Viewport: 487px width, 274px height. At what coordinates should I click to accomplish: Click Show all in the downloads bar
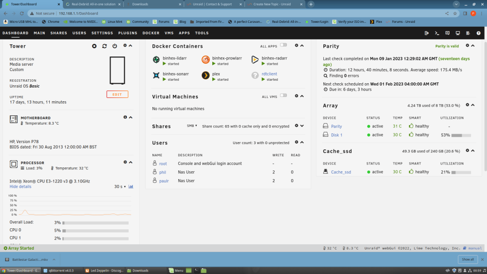point(468,259)
